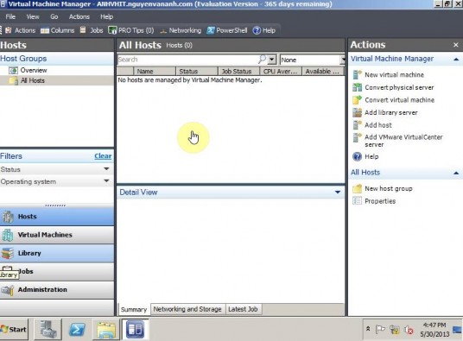
Task: Open the search options dropdown arrow
Action: click(272, 60)
